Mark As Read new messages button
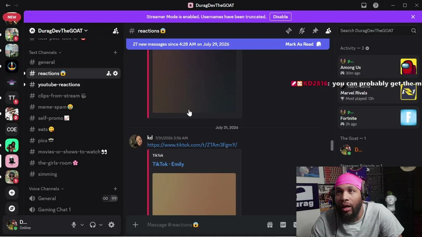This screenshot has width=422, height=237. click(x=303, y=44)
